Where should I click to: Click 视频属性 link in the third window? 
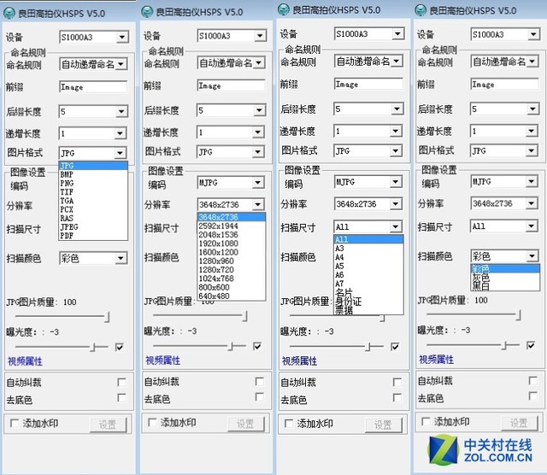coord(299,361)
